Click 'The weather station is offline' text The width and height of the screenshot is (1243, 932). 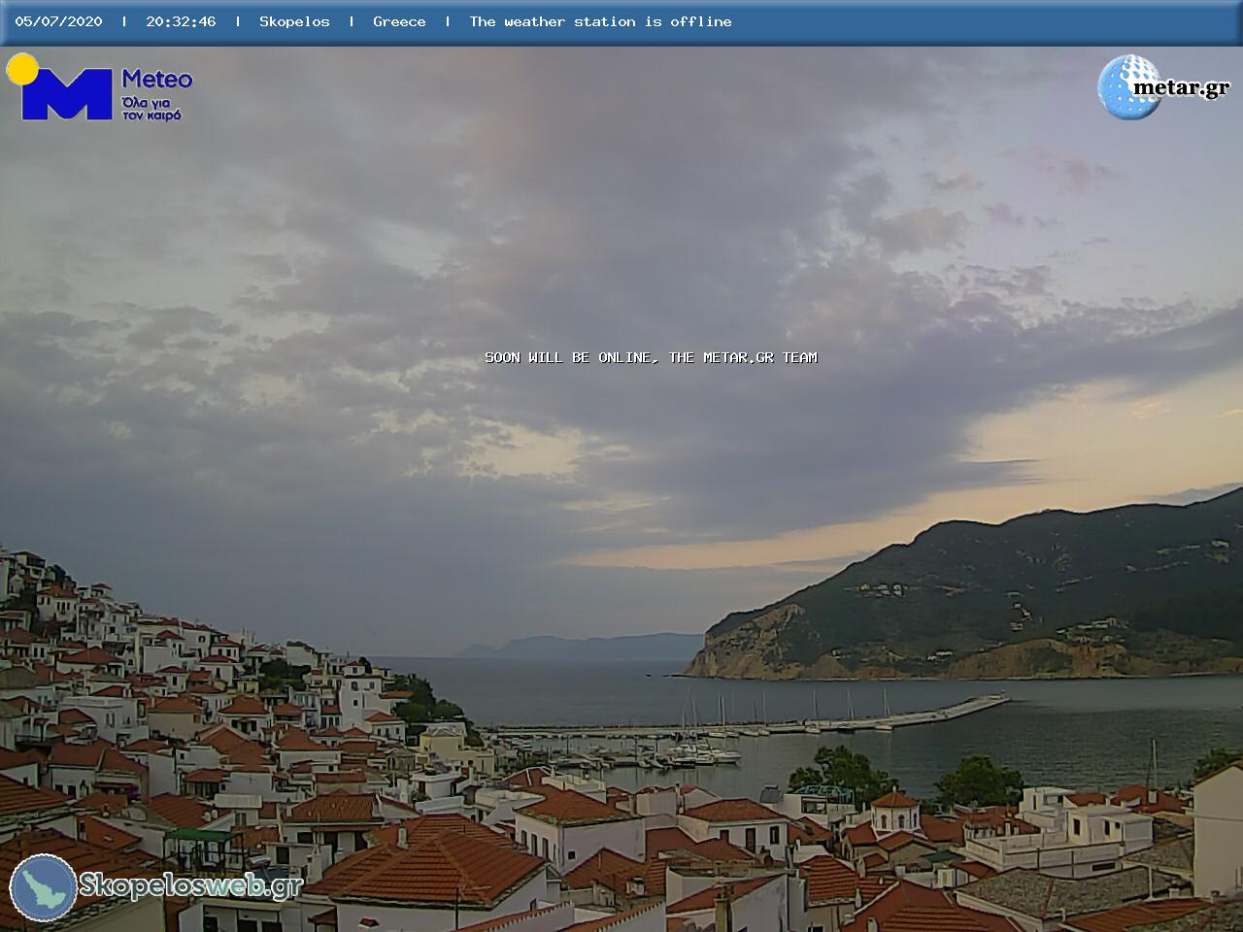tap(600, 21)
